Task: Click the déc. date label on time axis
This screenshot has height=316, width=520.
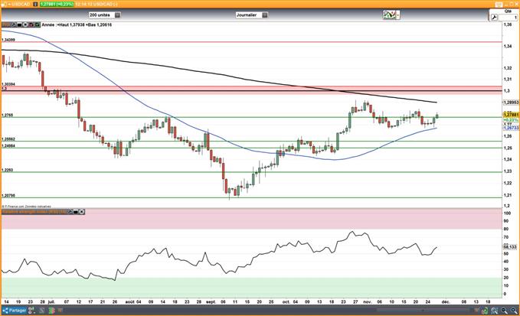Action: pyautogui.click(x=446, y=302)
